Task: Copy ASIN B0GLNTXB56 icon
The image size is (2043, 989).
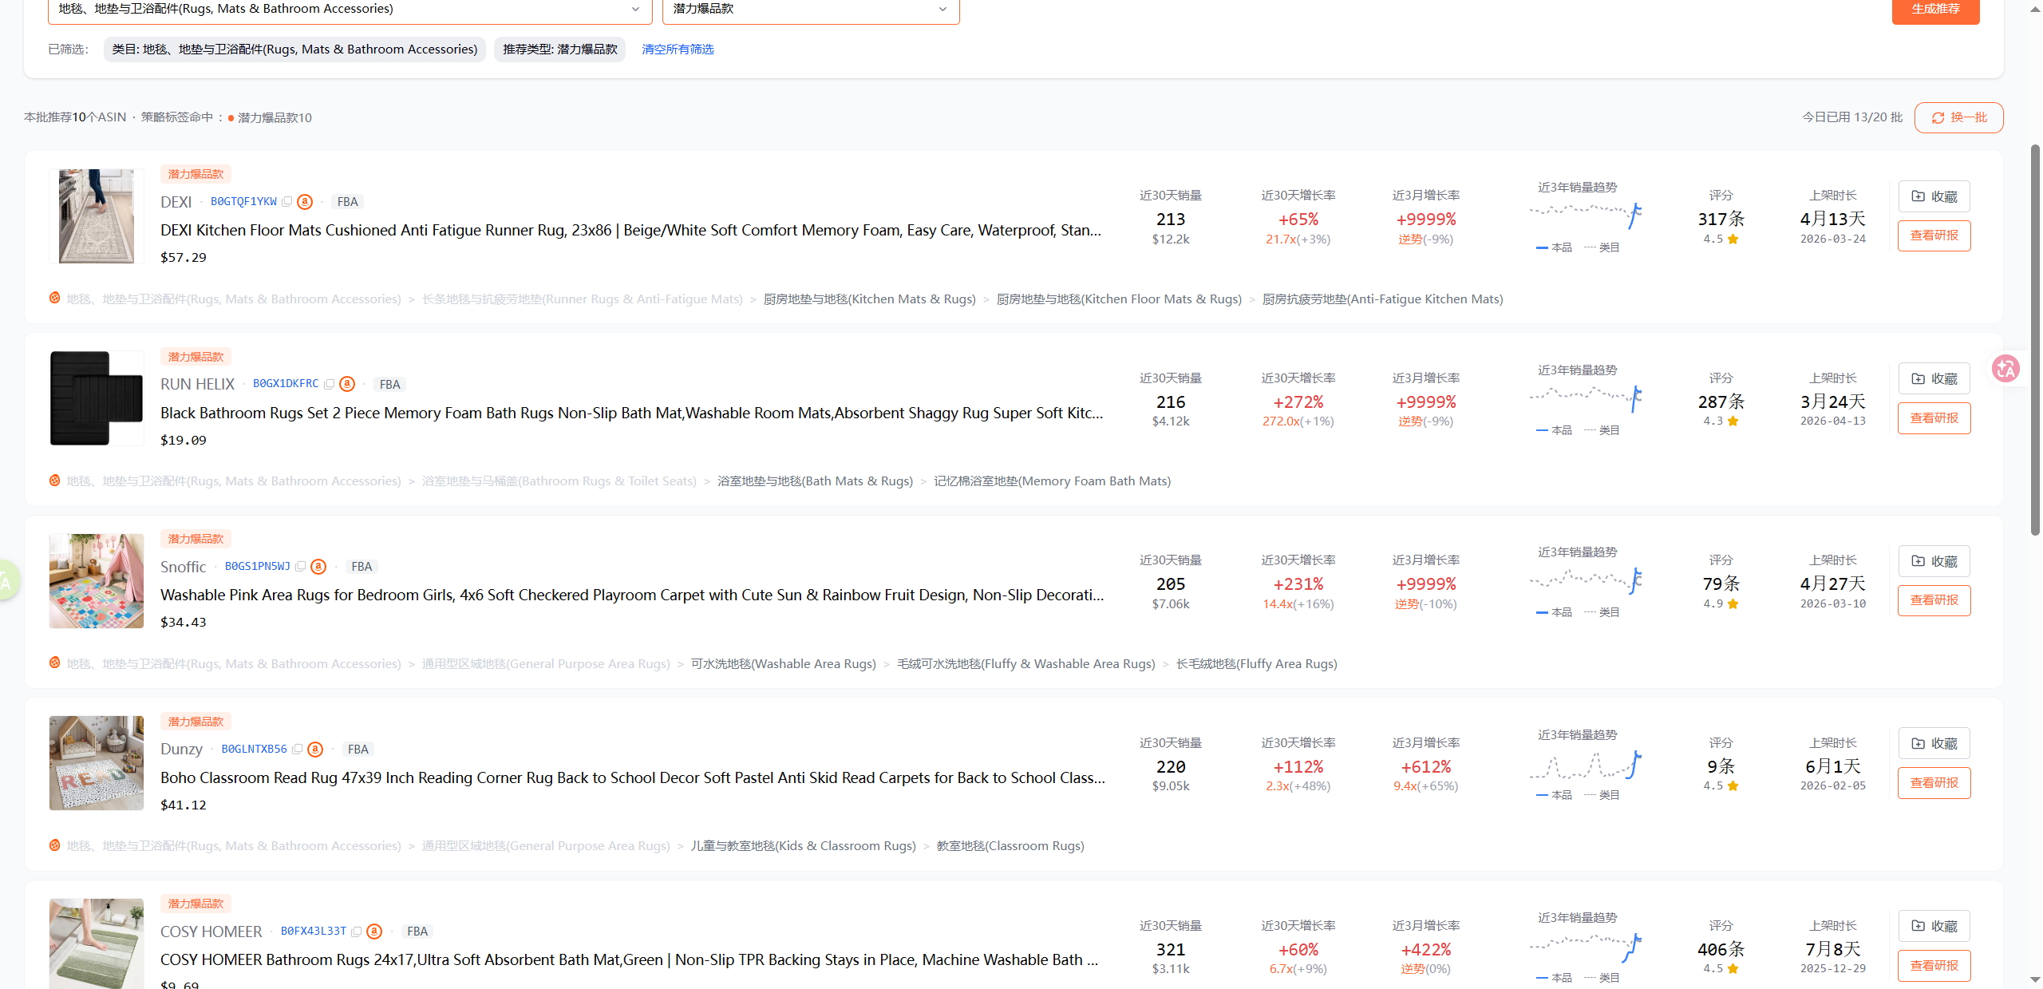Action: point(298,749)
